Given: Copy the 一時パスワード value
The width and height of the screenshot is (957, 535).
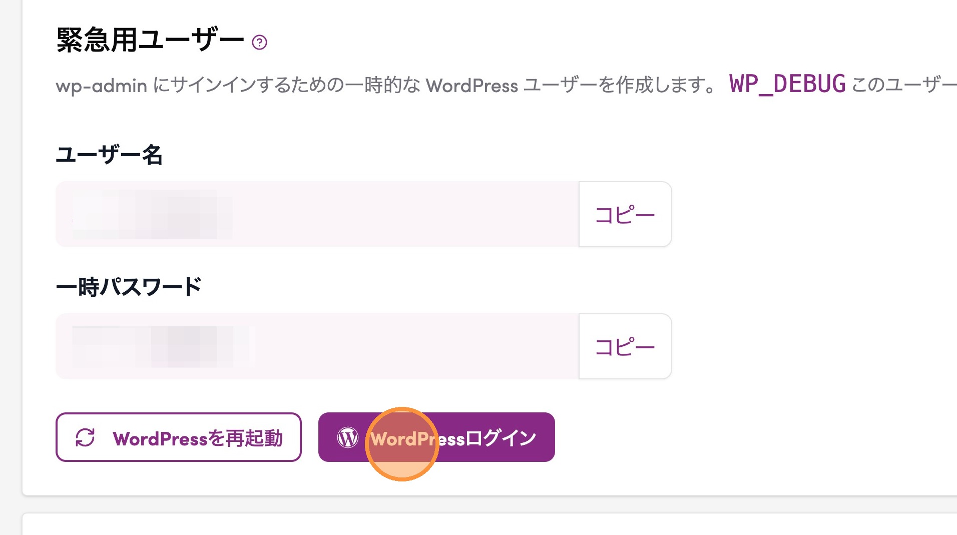Looking at the screenshot, I should 625,347.
